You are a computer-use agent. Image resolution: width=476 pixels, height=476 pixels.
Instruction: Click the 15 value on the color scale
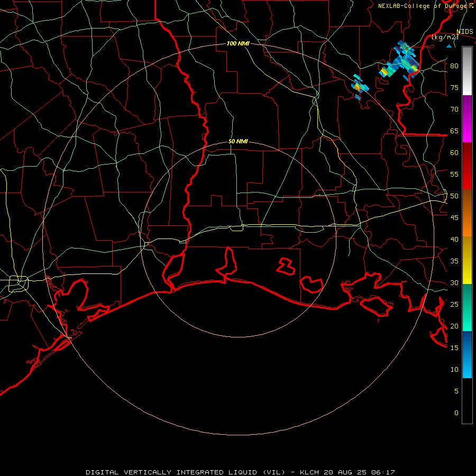tap(454, 348)
